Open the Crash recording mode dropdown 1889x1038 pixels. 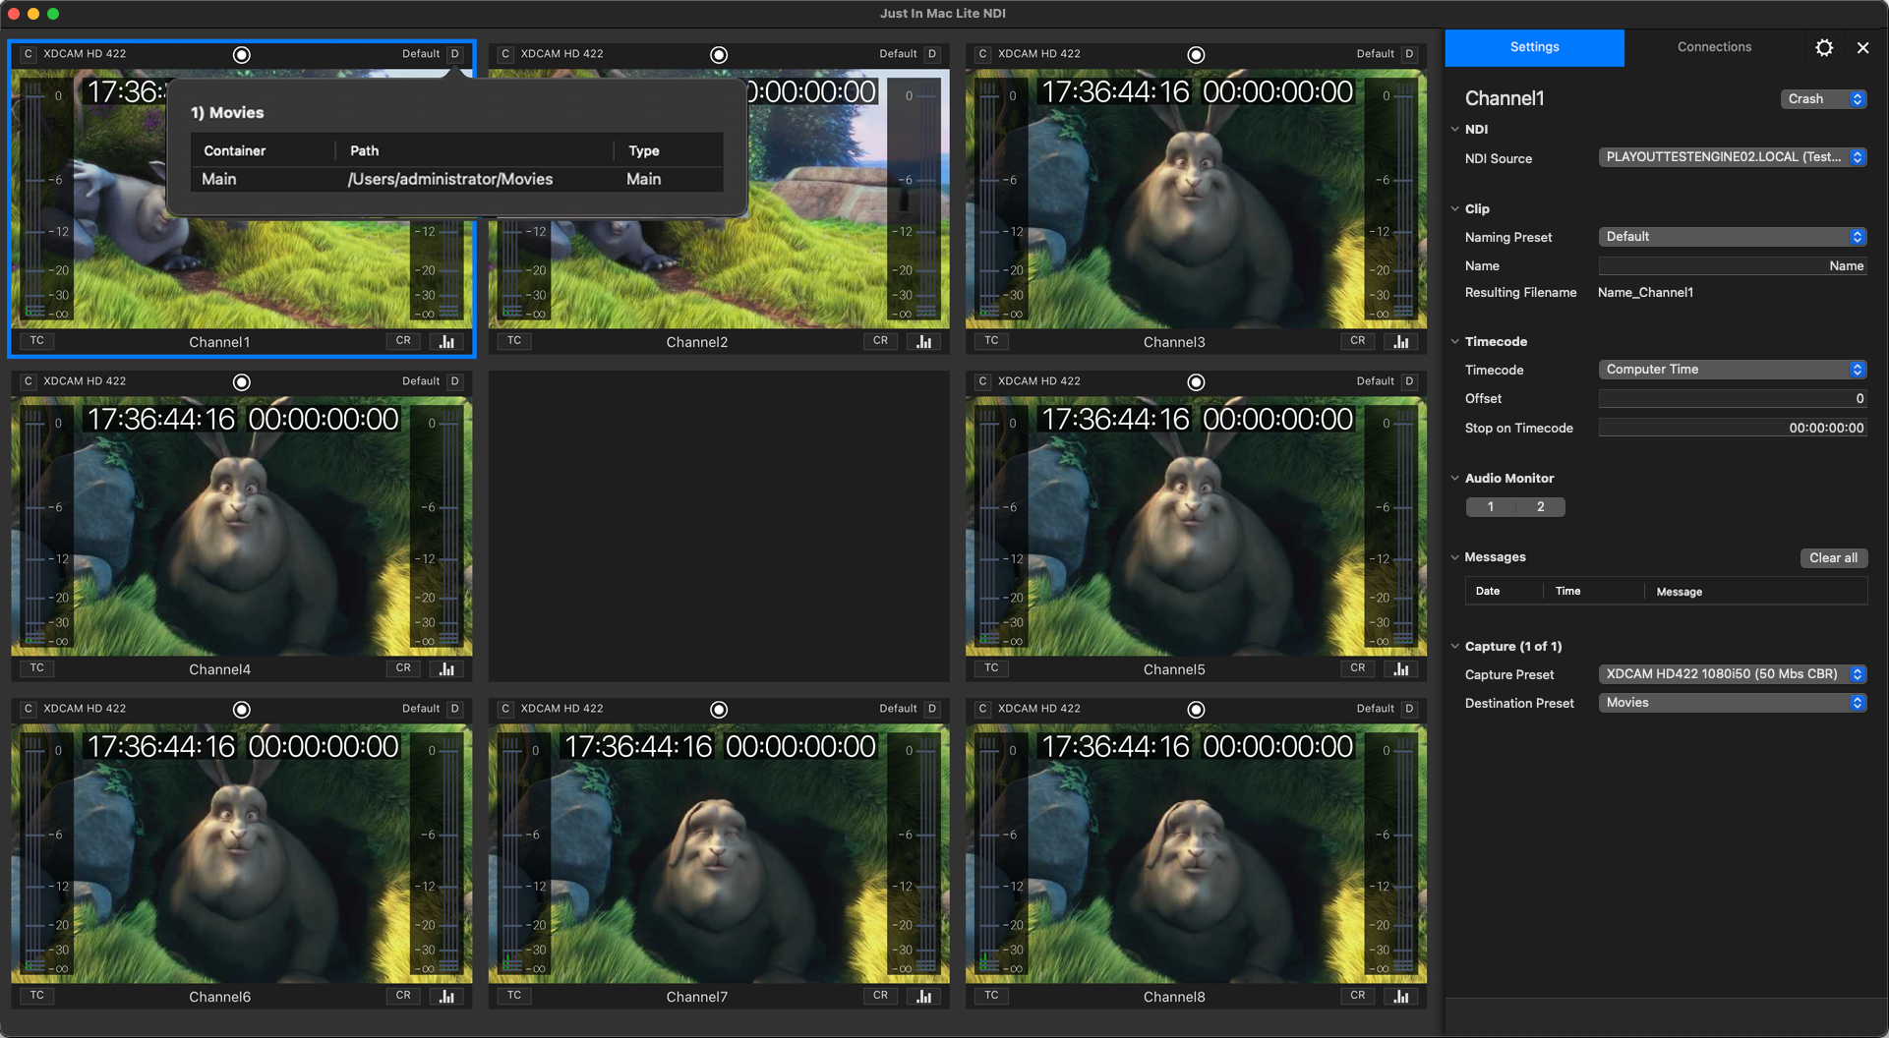(1823, 99)
